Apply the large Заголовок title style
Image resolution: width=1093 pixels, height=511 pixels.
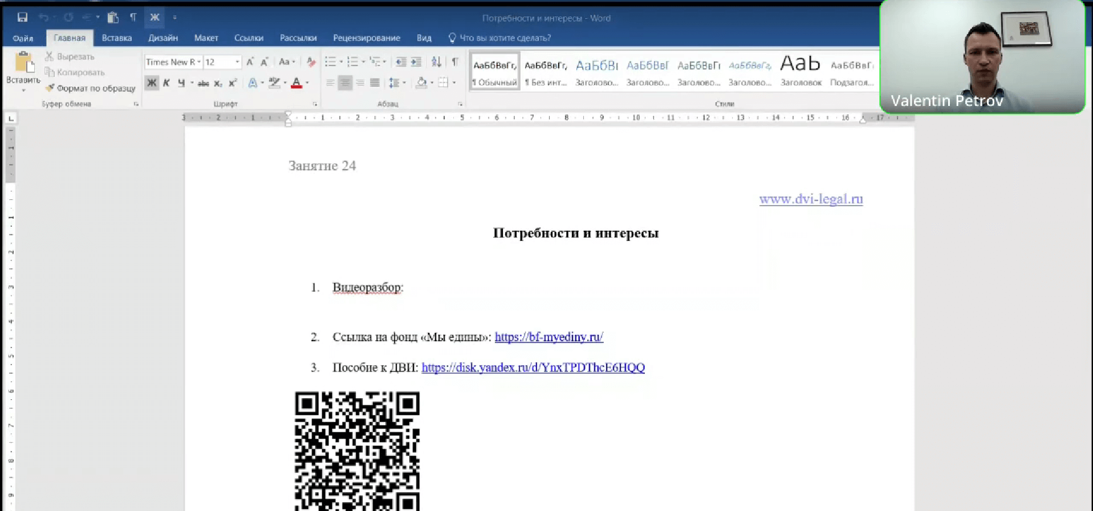pyautogui.click(x=801, y=72)
